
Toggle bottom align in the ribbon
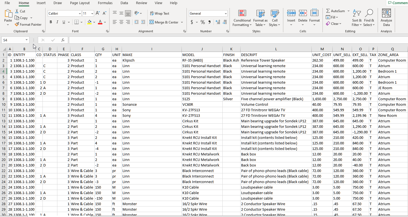(128, 13)
